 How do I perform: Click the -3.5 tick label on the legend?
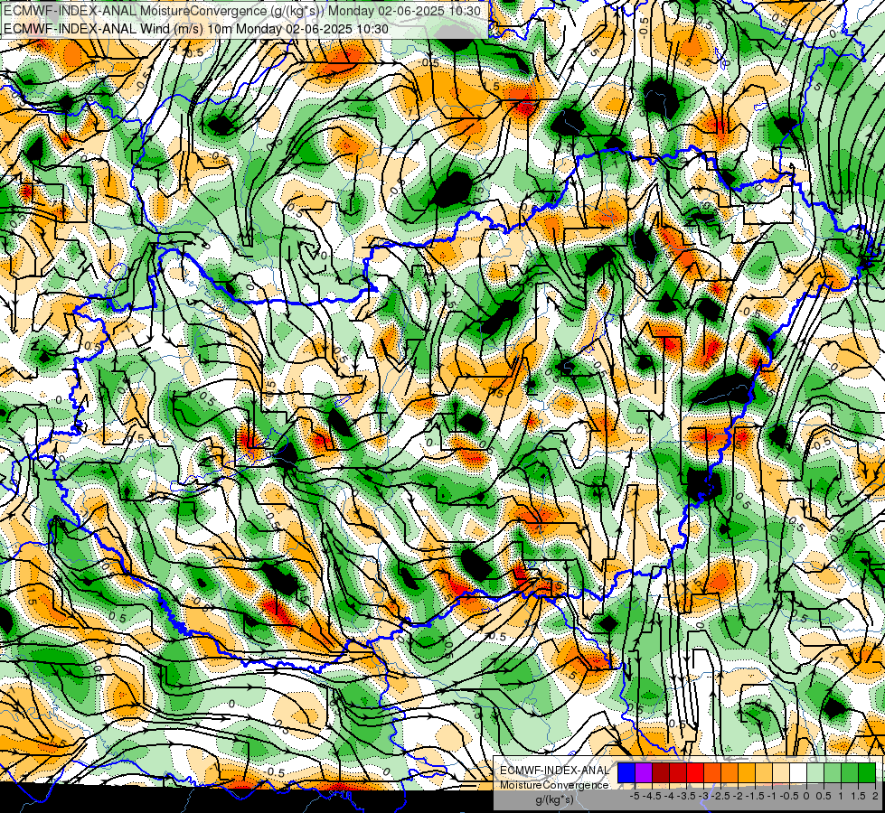point(687,796)
